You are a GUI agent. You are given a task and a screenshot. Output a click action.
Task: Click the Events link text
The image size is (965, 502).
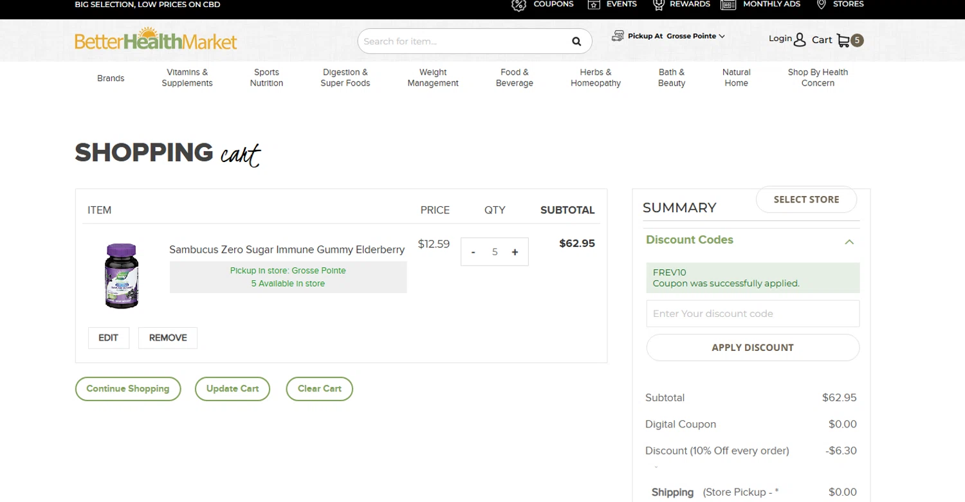621,4
